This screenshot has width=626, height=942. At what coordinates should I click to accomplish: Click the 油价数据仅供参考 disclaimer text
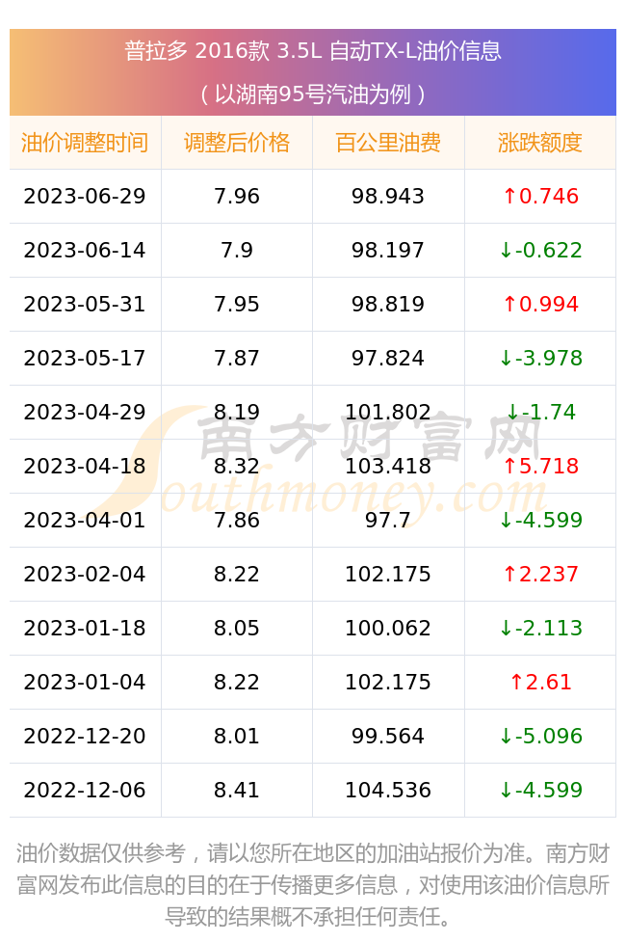coord(100,853)
